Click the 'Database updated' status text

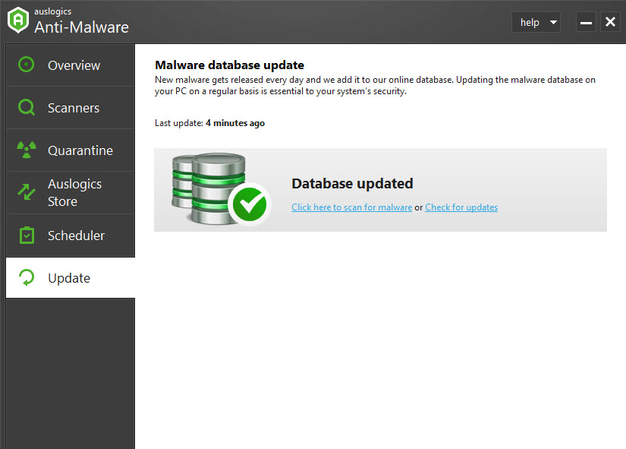click(353, 184)
